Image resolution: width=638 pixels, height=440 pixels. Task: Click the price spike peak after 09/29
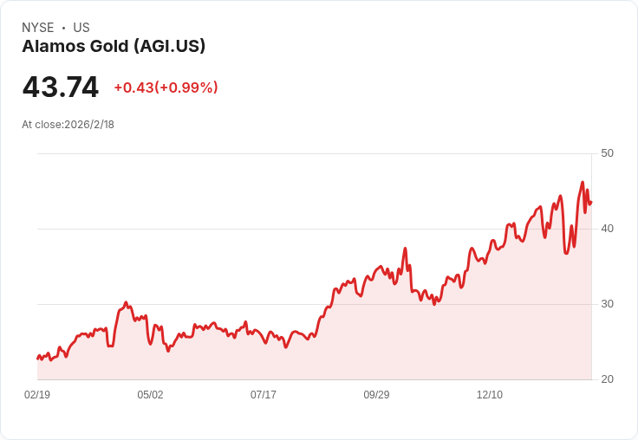(406, 249)
